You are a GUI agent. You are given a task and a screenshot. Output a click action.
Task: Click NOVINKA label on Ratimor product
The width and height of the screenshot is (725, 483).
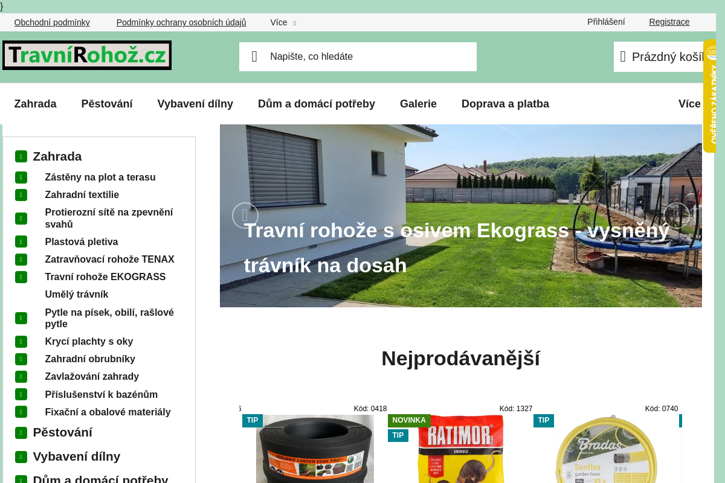[409, 420]
